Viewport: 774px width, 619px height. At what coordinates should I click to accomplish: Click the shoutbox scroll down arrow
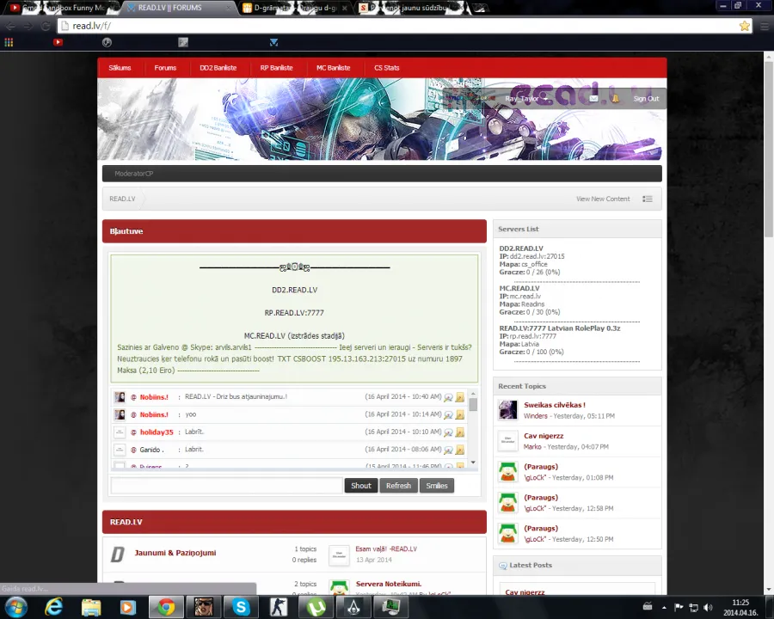(x=473, y=463)
